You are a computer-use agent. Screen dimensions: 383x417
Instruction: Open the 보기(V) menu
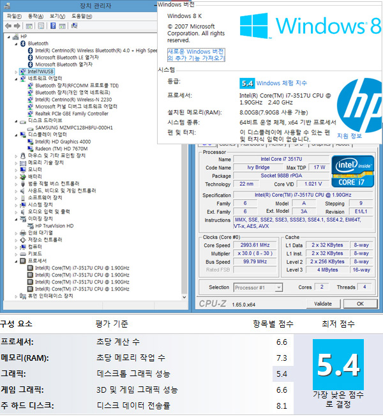(x=57, y=16)
